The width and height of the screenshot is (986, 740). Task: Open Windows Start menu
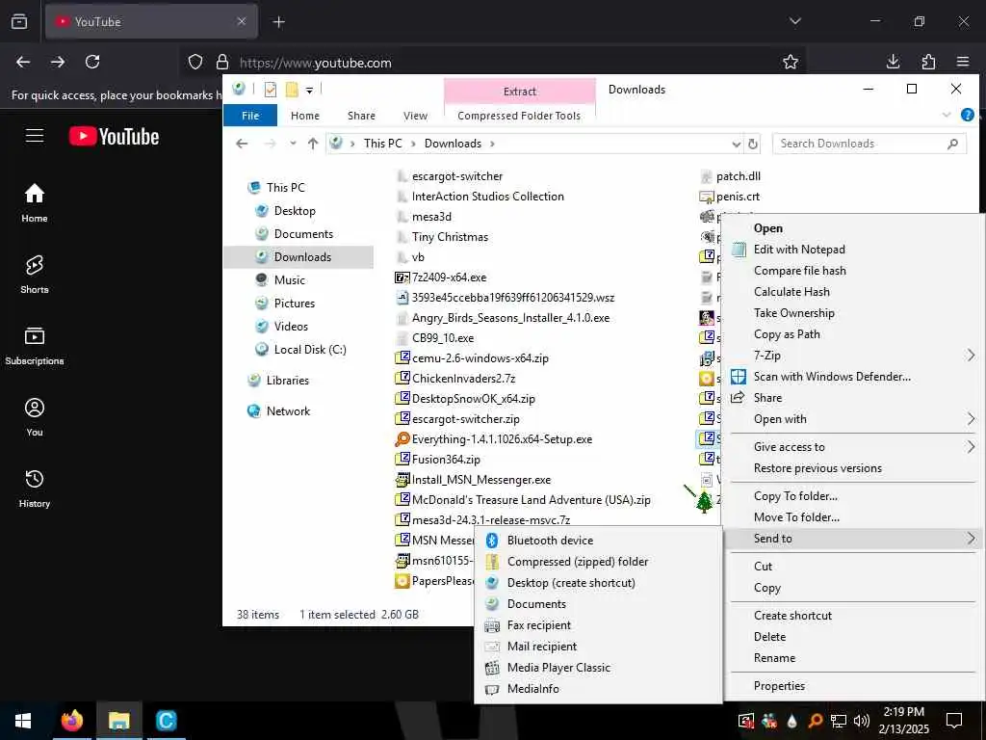click(x=23, y=721)
